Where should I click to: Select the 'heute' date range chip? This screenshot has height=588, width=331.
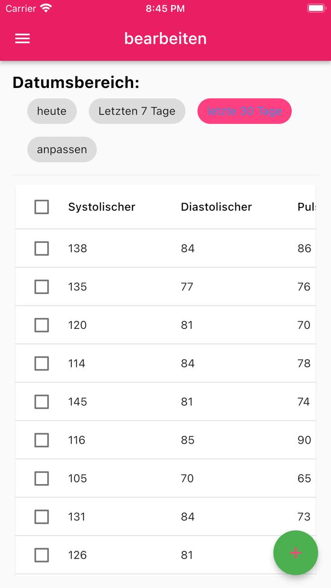pos(52,111)
